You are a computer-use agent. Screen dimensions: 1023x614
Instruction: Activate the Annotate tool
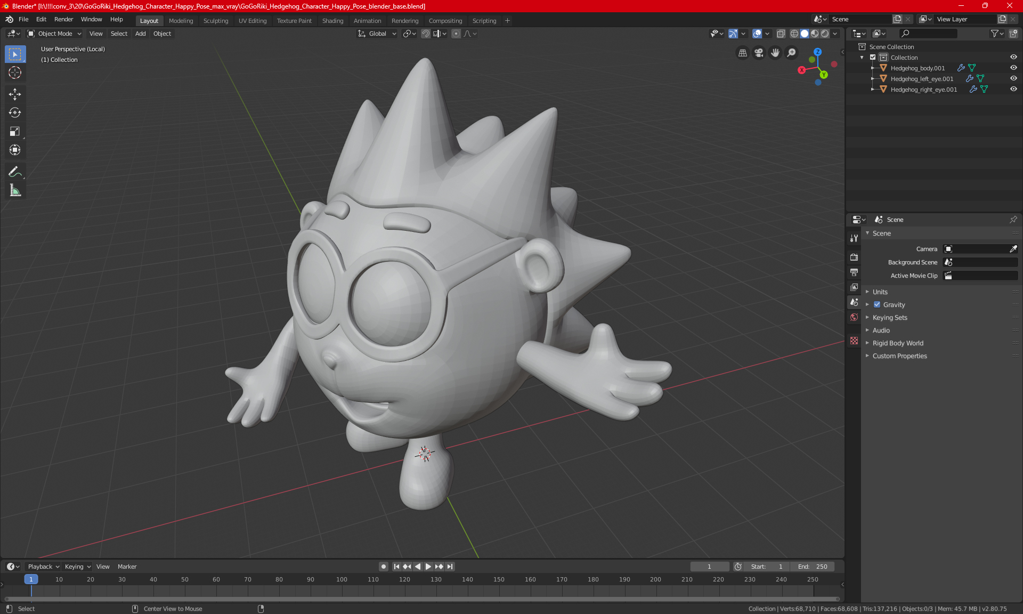[15, 172]
